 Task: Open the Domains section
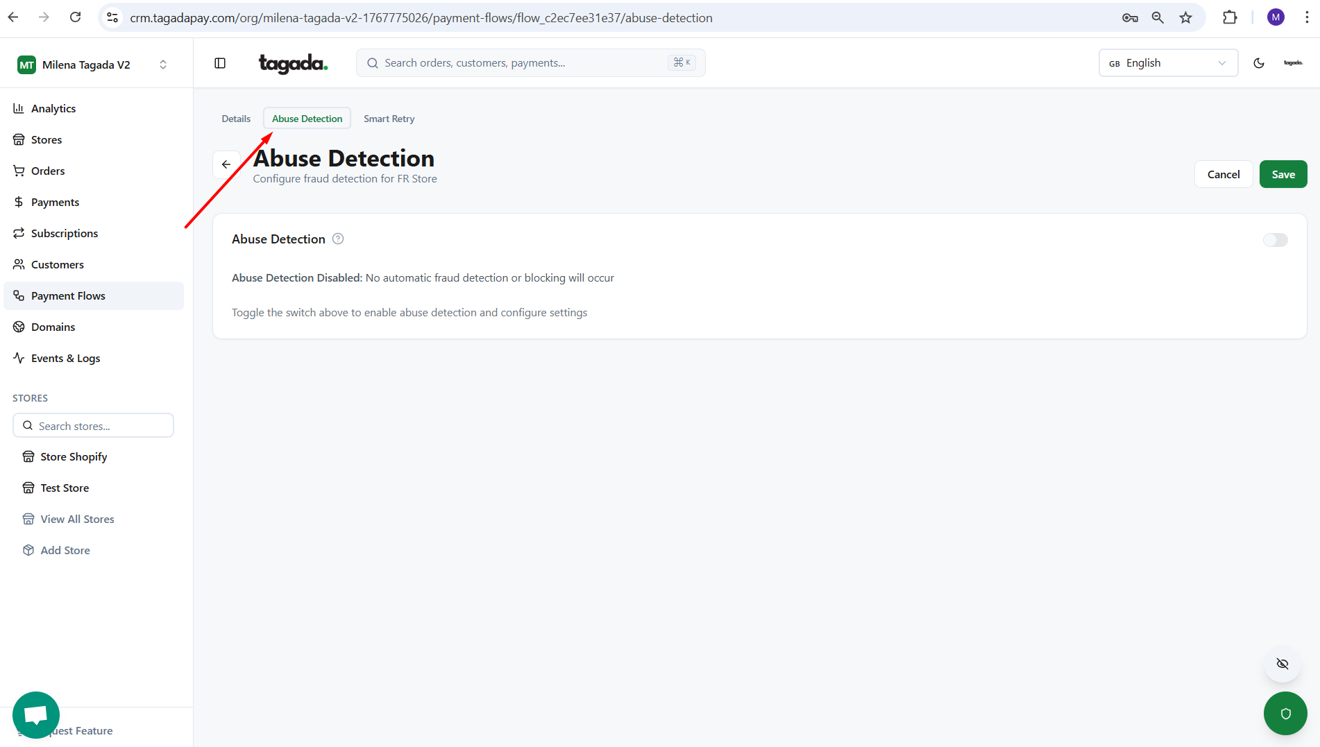pos(53,327)
